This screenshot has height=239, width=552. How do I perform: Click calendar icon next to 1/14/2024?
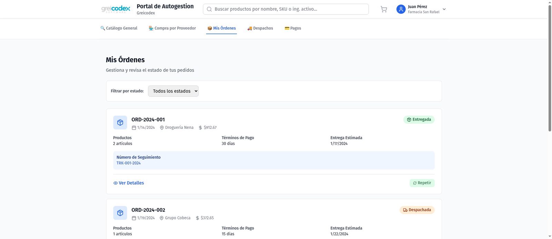tap(134, 128)
